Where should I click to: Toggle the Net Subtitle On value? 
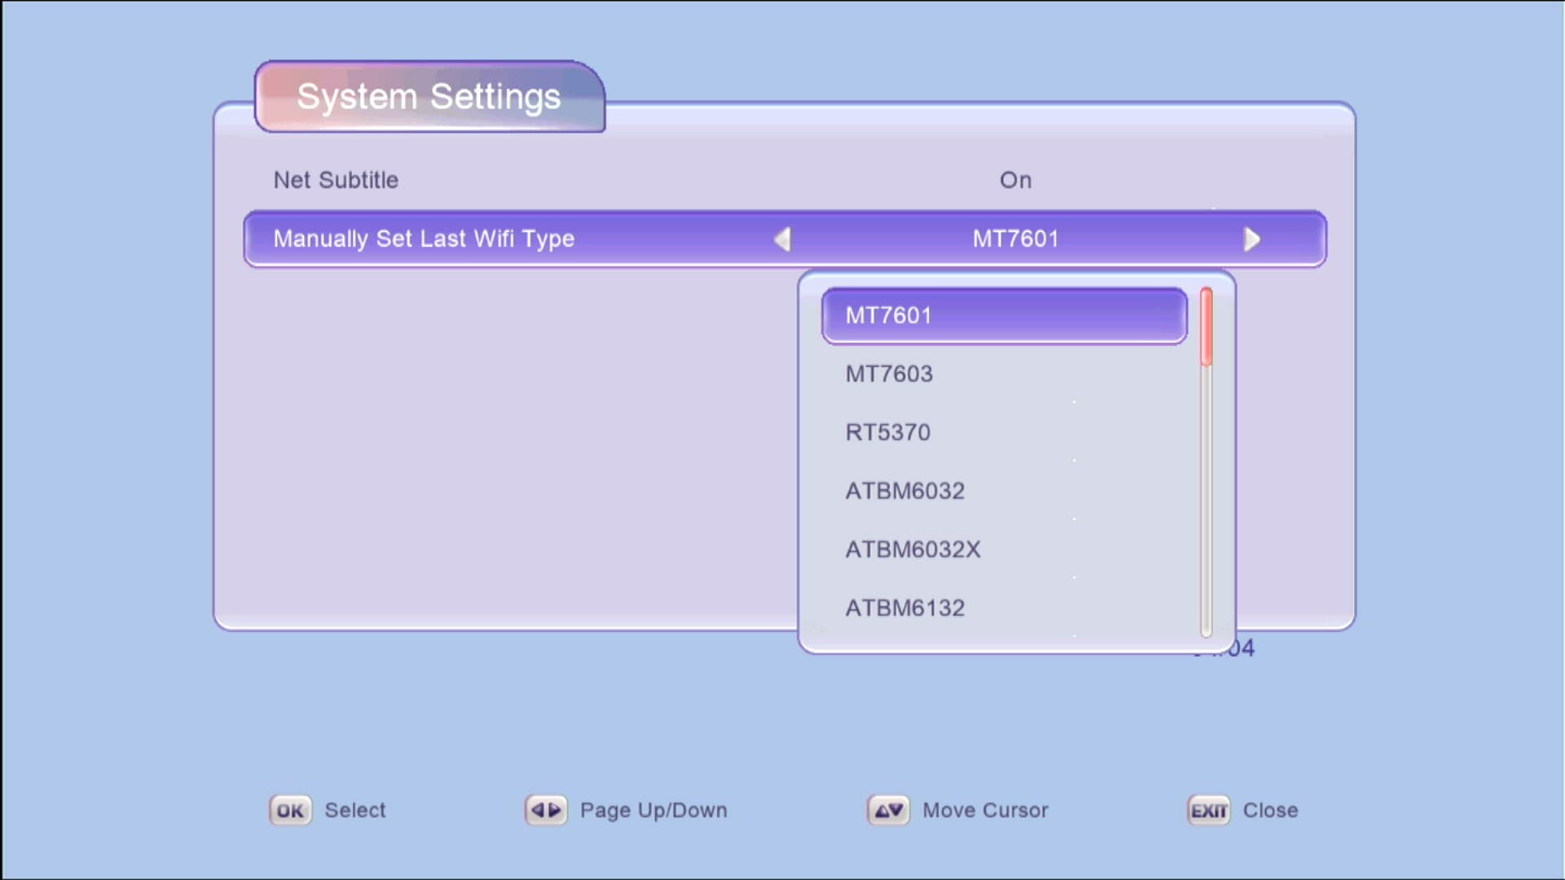(x=1015, y=180)
